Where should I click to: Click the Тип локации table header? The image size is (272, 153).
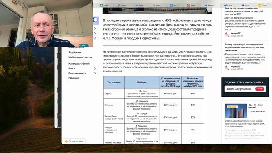pos(114,82)
